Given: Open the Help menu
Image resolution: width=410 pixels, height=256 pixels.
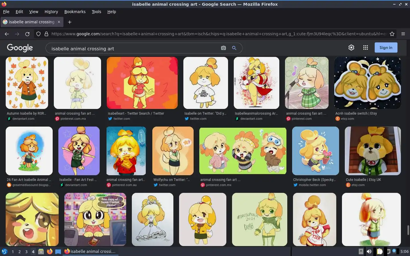Looking at the screenshot, I should coord(112,12).
